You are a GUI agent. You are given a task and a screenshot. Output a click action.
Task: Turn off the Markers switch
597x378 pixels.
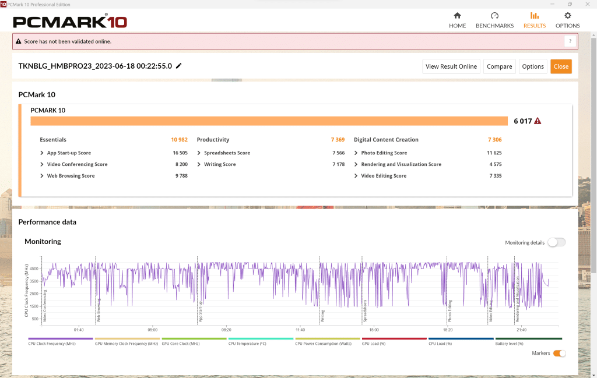[559, 354]
